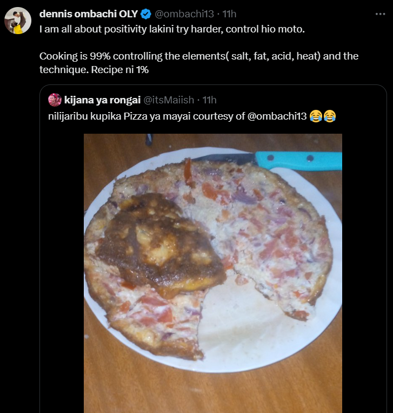Click the blue verified badge
393x413 pixels.
(145, 14)
